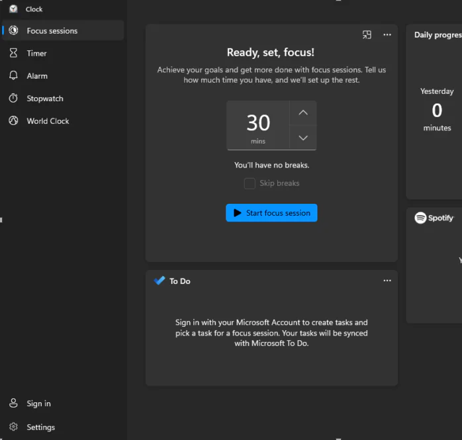This screenshot has height=440, width=462.
Task: Click the Timer hourglass icon
Action: tap(13, 53)
